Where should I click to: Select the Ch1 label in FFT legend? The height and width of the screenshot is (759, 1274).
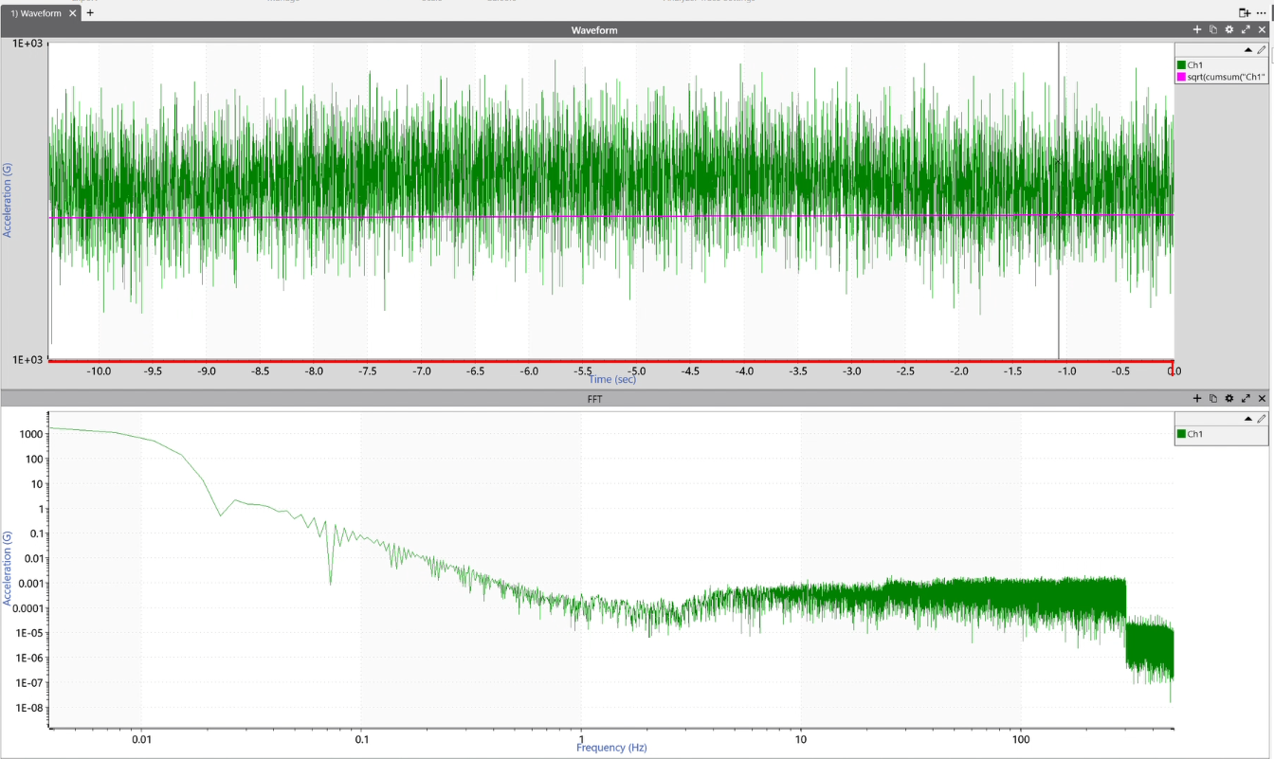tap(1195, 434)
